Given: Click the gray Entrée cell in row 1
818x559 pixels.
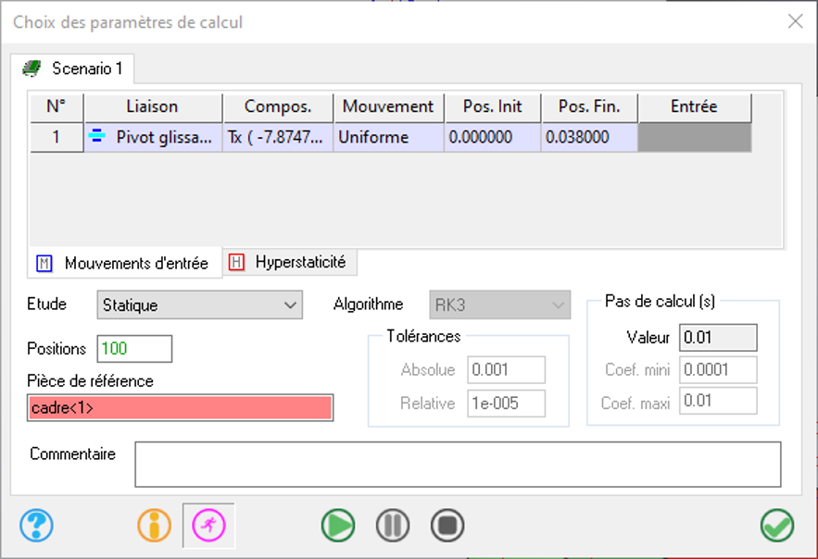Looking at the screenshot, I should coord(694,137).
